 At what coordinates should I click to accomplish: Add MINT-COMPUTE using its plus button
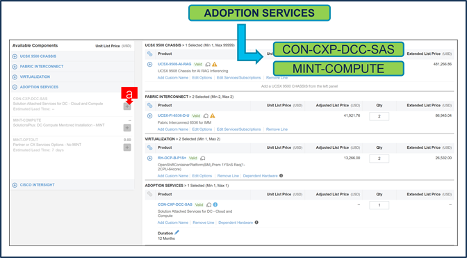tap(127, 128)
